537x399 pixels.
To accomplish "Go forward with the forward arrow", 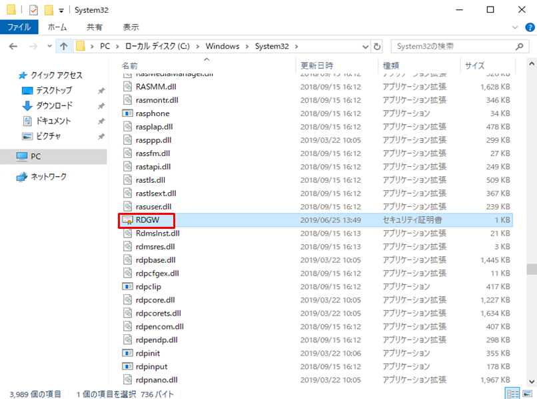I will point(33,46).
